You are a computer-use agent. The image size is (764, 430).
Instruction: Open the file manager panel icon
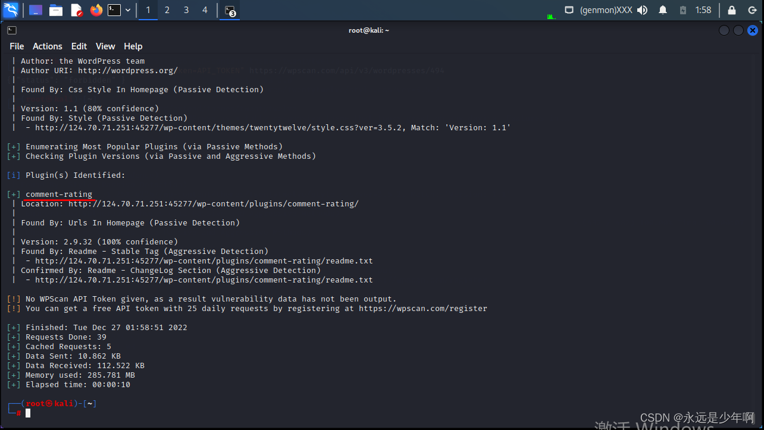(56, 10)
